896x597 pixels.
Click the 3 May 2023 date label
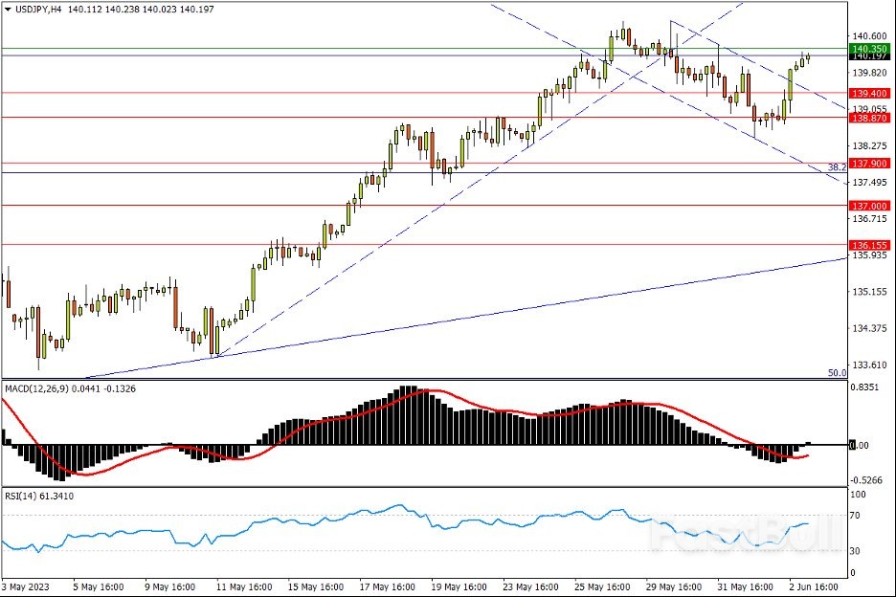click(29, 586)
